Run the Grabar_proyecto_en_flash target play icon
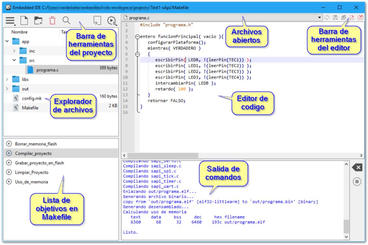368x245 pixels. click(x=9, y=163)
